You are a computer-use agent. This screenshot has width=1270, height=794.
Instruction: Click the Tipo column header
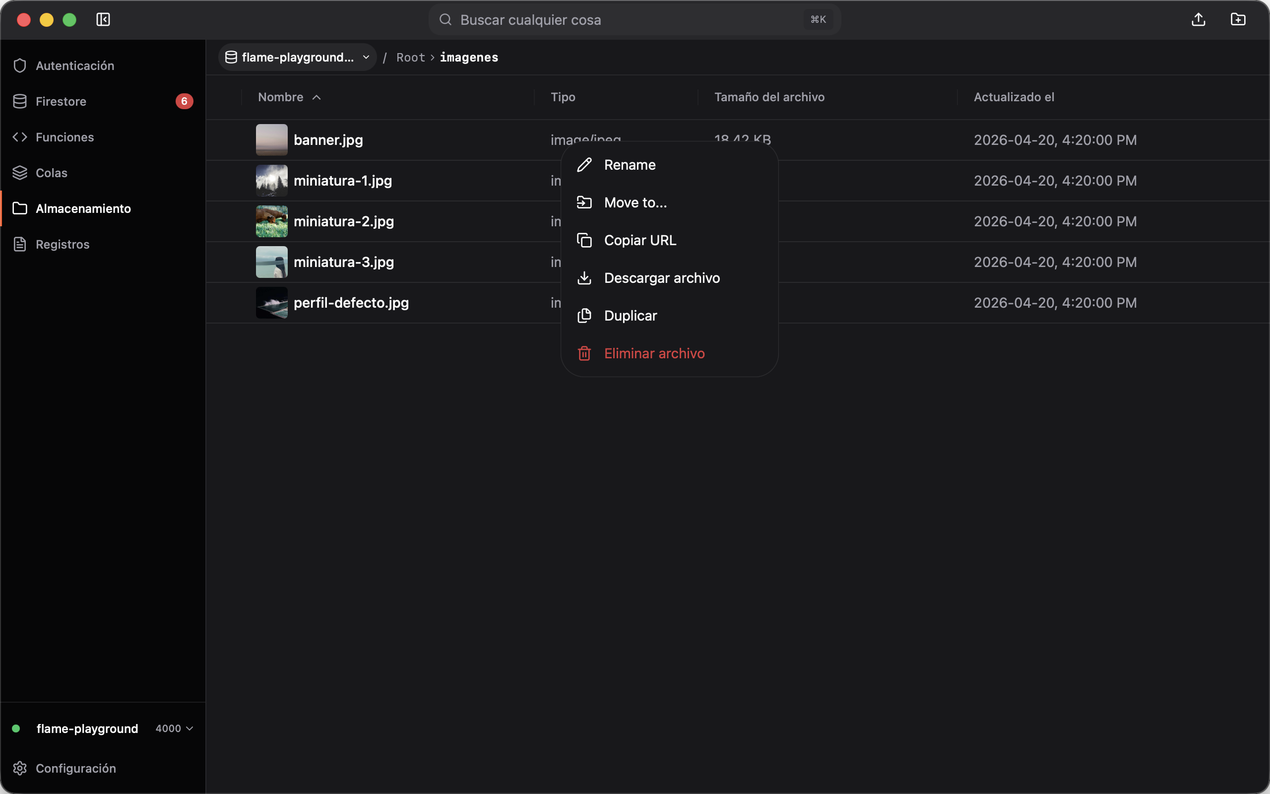coord(563,97)
